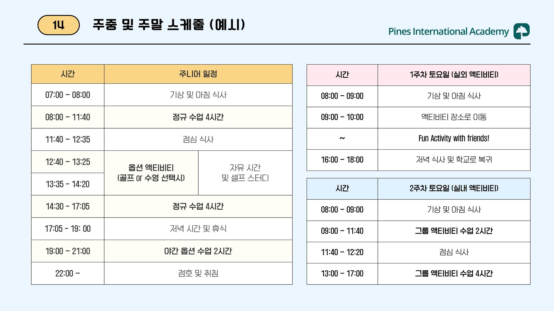Click the yellow 시간 header in the junior table
This screenshot has width=554, height=311.
(x=68, y=74)
